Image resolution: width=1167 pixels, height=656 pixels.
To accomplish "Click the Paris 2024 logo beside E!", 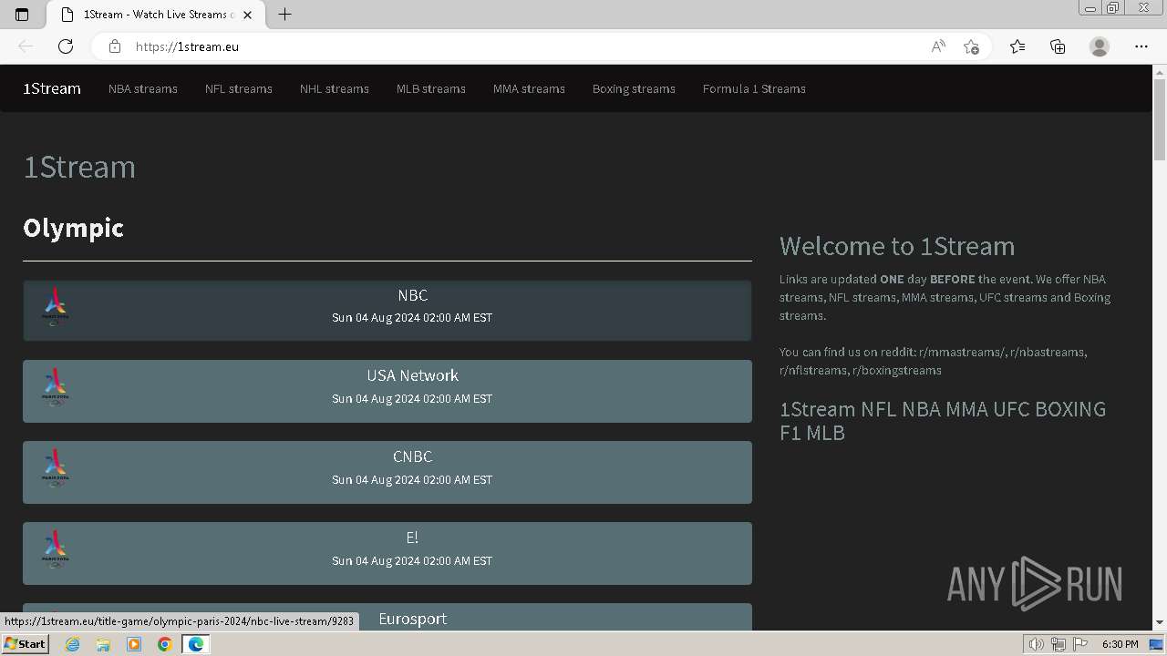I will tap(56, 549).
